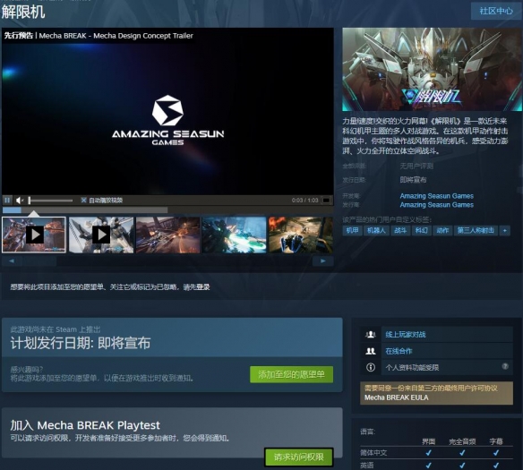The image size is (523, 470).
Task: Move the media strip right with the arrow
Action: coord(323,261)
